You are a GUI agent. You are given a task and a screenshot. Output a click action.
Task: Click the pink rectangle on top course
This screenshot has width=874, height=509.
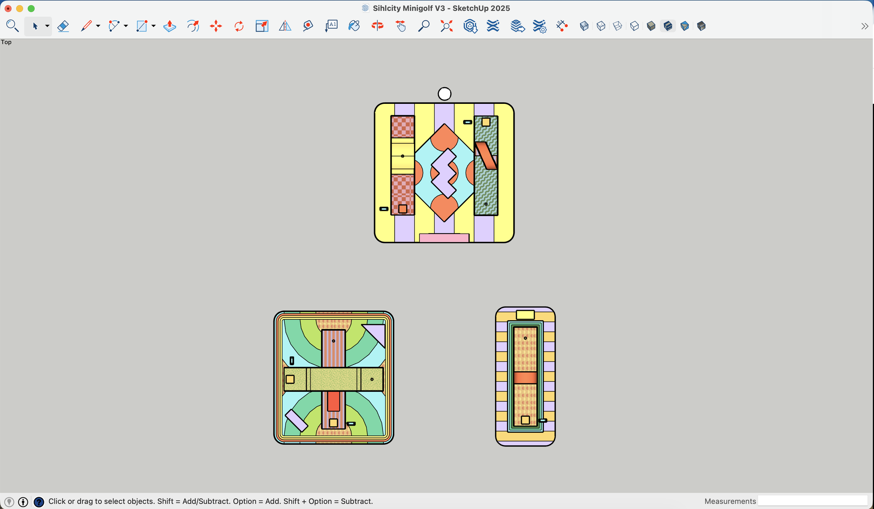[444, 238]
